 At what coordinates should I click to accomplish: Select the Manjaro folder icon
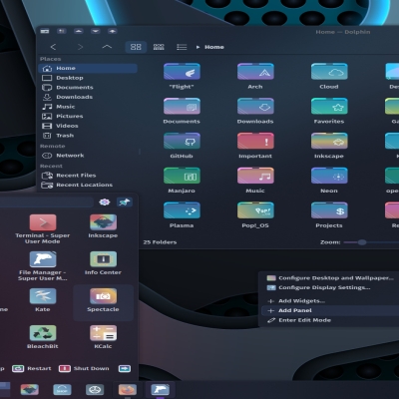point(182,176)
